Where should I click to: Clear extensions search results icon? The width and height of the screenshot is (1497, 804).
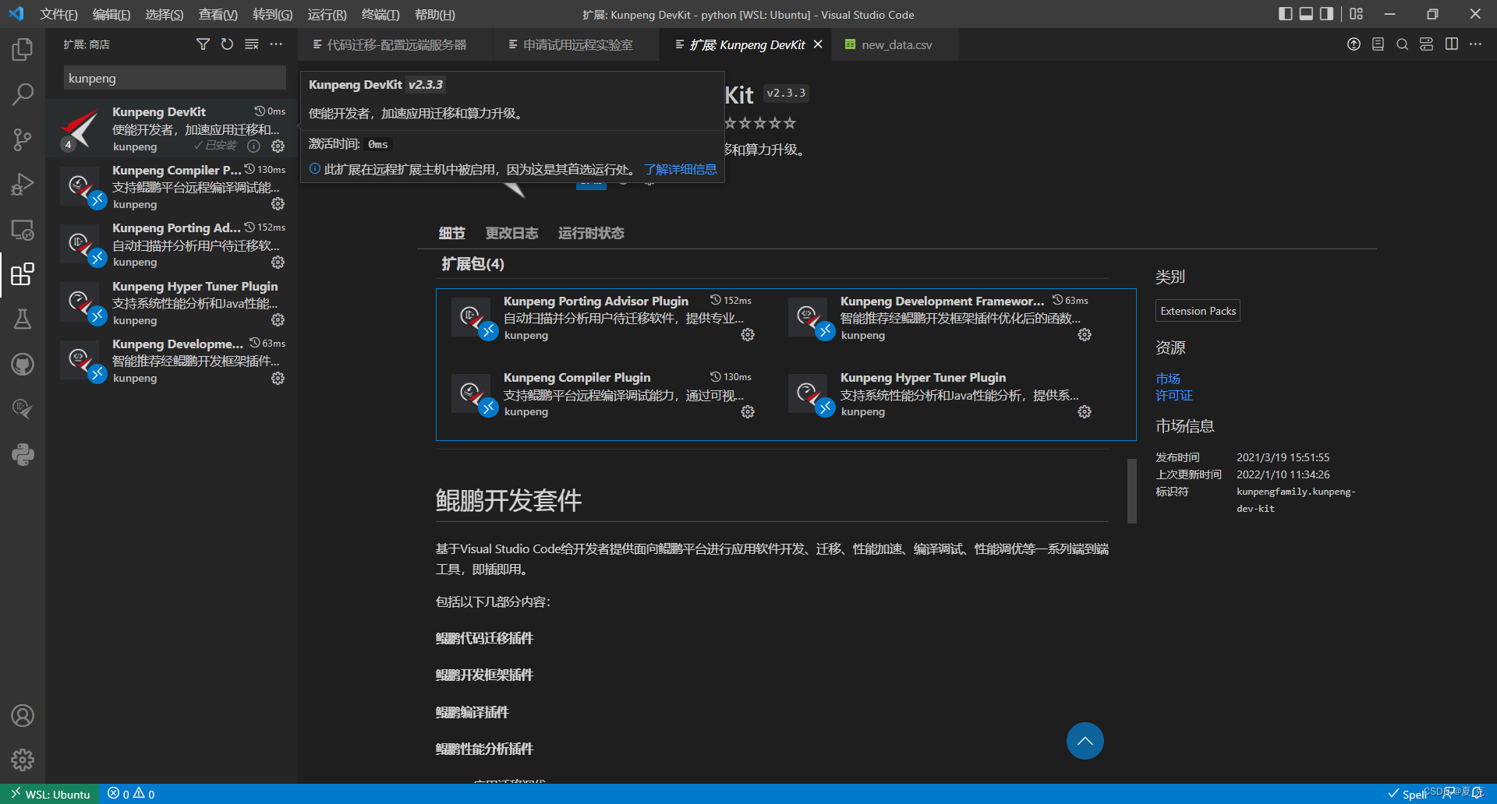[252, 44]
